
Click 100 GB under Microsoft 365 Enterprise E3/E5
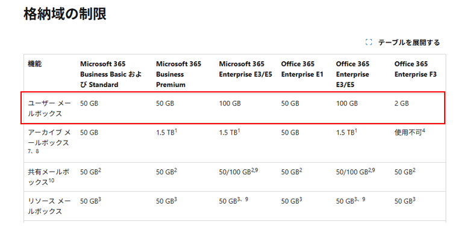pos(230,104)
